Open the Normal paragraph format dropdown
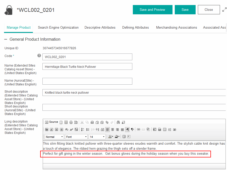The image size is (227, 170). (54, 137)
